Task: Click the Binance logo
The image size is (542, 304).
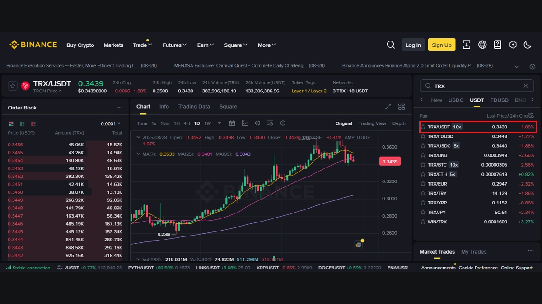Action: [x=33, y=45]
